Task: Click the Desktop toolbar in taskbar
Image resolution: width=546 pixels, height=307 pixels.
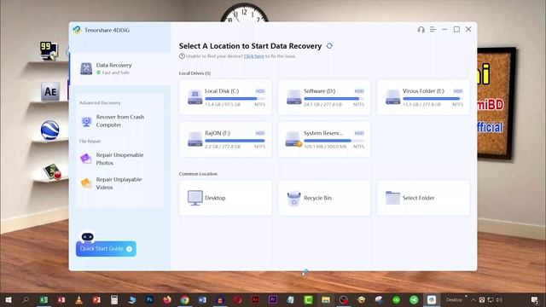Action: tap(454, 299)
